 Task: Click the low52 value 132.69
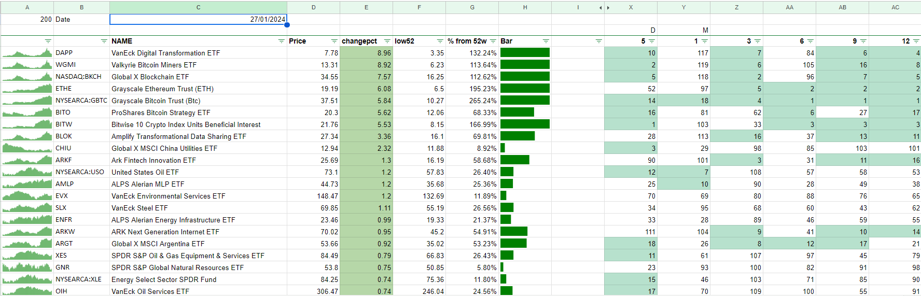click(x=419, y=196)
